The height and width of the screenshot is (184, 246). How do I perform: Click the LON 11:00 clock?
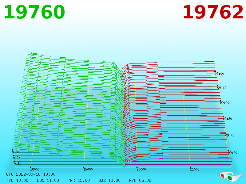pos(48,180)
